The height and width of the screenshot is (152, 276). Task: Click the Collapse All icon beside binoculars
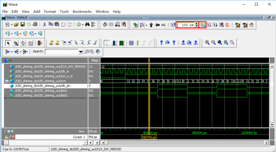coord(94,25)
